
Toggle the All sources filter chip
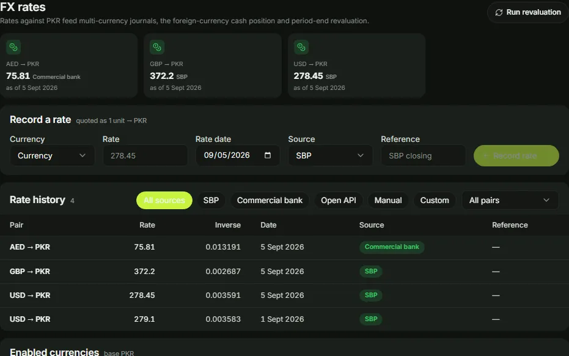click(x=164, y=201)
